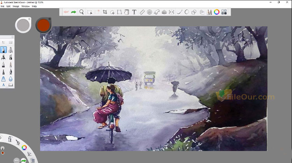Open the File menu
The height and width of the screenshot is (163, 292).
click(x=2, y=6)
